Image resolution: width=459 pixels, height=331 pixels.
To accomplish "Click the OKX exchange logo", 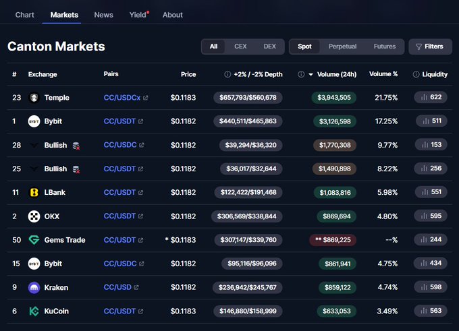I will (x=34, y=216).
